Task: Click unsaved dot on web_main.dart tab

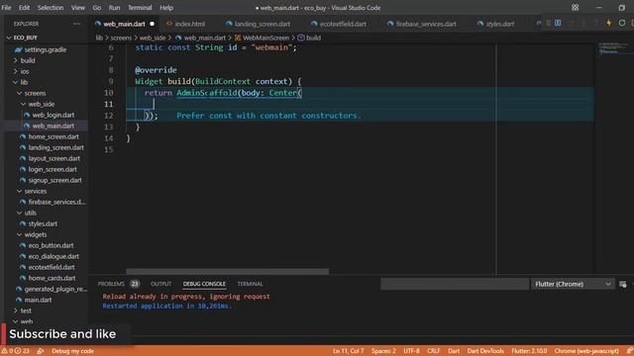Action: point(152,24)
